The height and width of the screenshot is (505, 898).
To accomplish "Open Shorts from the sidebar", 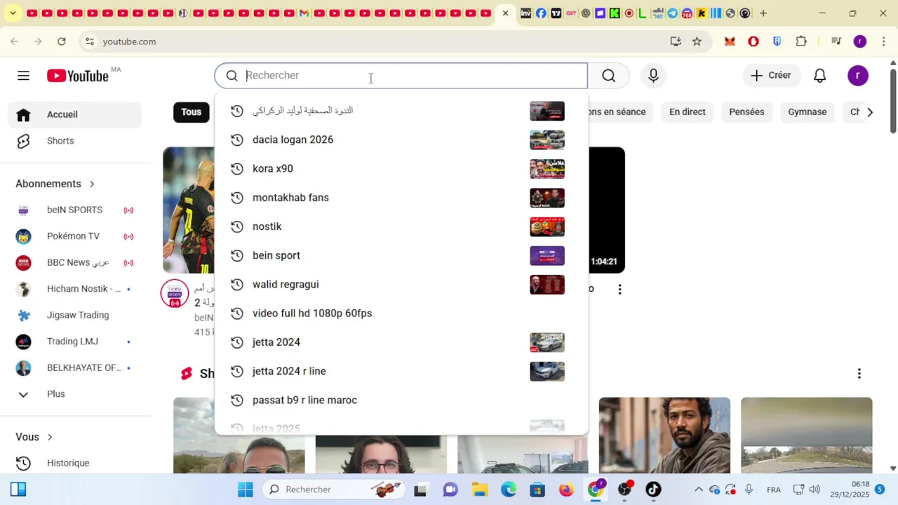I will tap(75, 141).
